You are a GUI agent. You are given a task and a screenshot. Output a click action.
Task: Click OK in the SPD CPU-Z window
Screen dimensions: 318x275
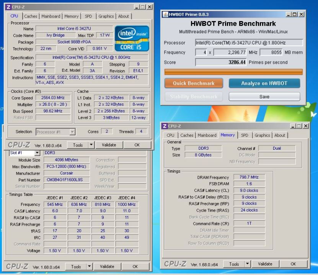pyautogui.click(x=135, y=267)
